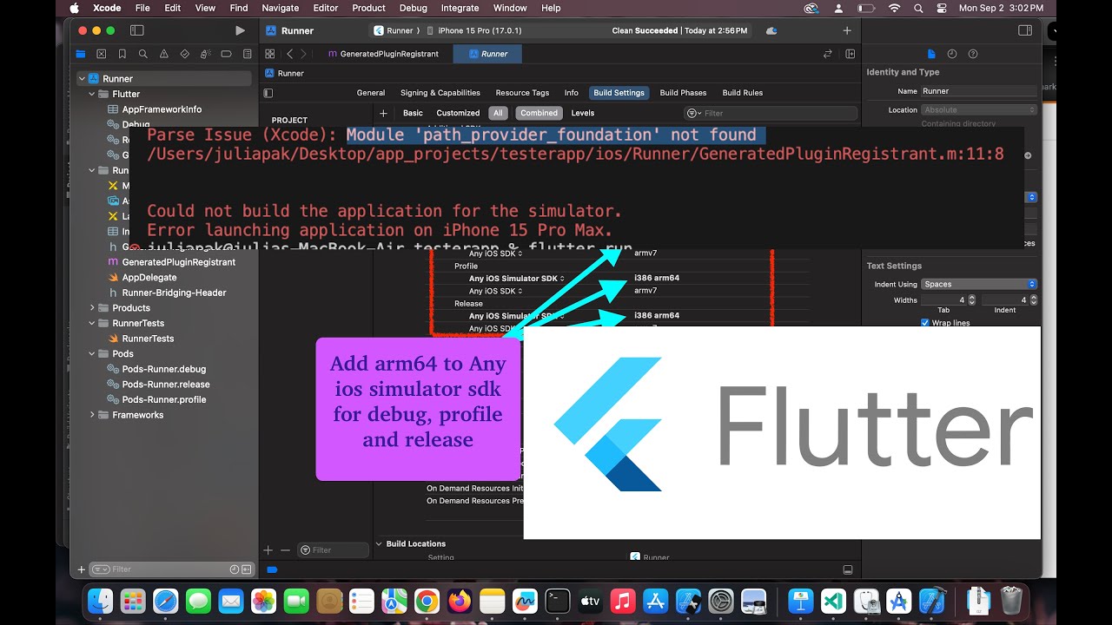
Task: Click the plus library button in toolbar
Action: [847, 30]
